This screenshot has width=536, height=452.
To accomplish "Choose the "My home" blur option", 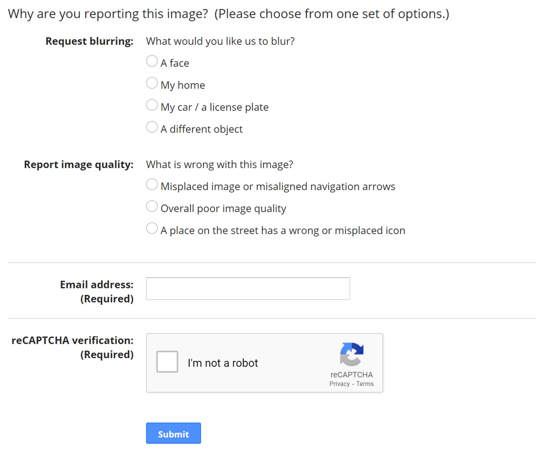I will (152, 83).
